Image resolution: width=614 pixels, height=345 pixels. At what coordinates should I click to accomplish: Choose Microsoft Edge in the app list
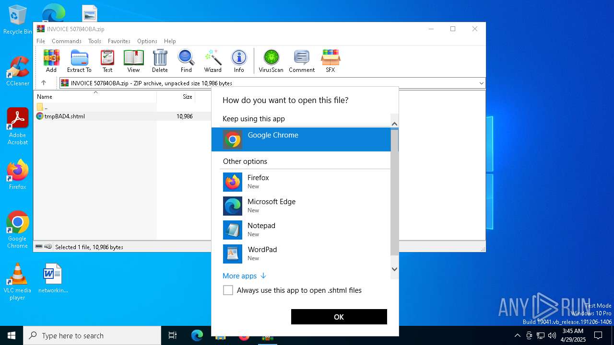tap(301, 206)
